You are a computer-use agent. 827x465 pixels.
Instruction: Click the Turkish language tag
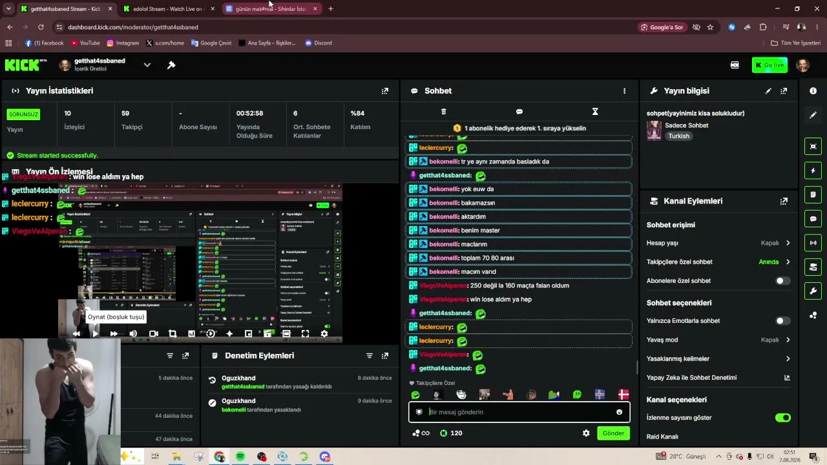point(679,136)
